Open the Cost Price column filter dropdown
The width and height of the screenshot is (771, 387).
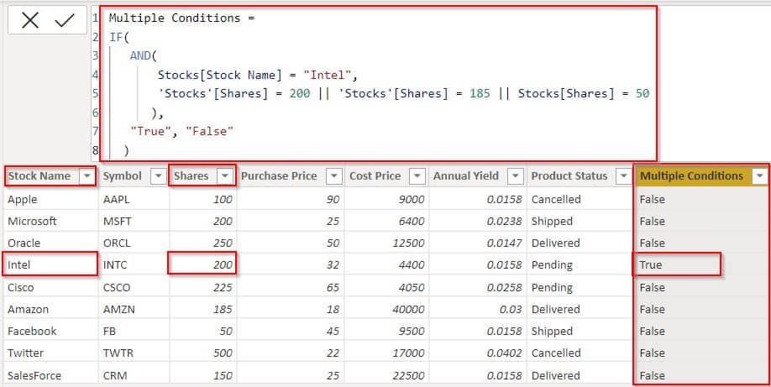(x=417, y=176)
